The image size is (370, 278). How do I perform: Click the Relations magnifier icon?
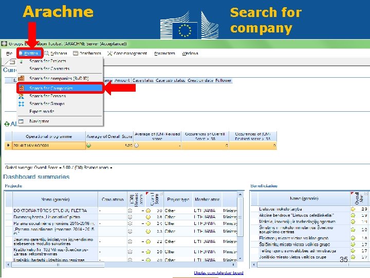click(x=47, y=54)
